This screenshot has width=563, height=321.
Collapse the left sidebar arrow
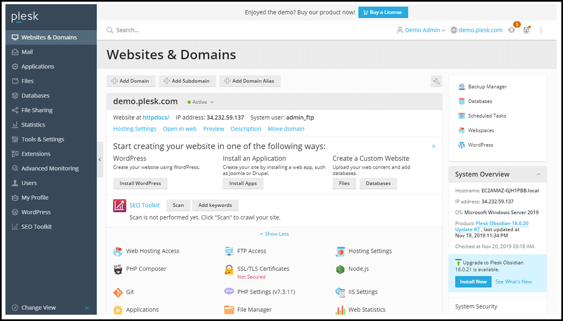[100, 160]
